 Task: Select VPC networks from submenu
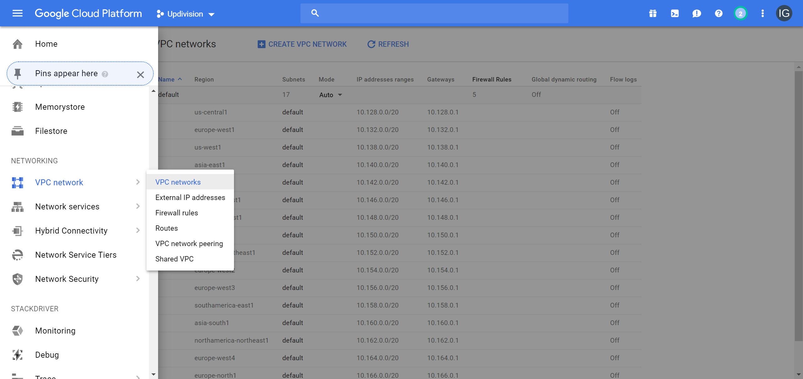[x=190, y=182]
